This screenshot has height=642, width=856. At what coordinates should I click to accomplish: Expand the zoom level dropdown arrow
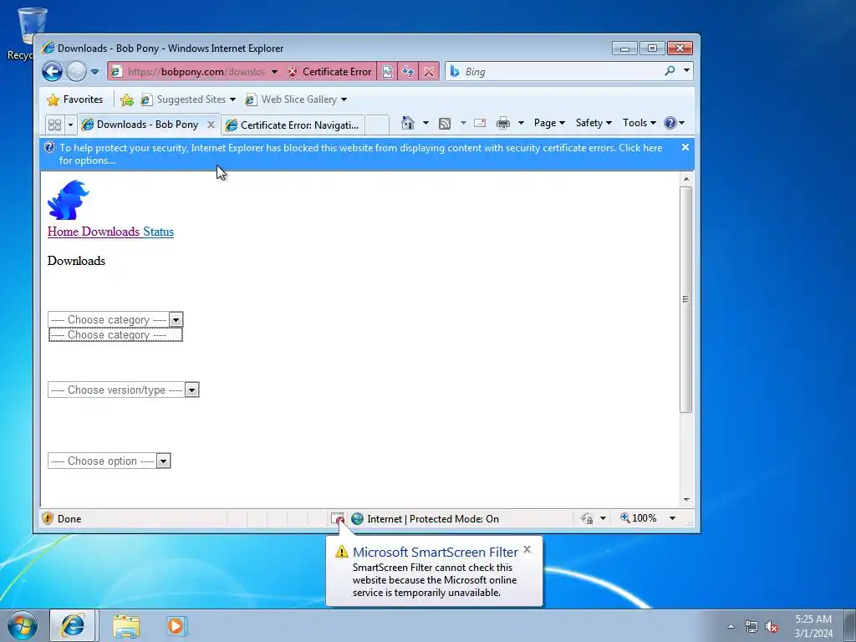673,518
